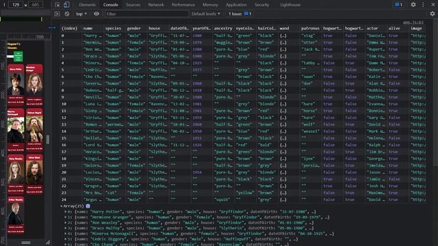Open the Lighthouse tab
The width and height of the screenshot is (438, 246).
tap(290, 5)
